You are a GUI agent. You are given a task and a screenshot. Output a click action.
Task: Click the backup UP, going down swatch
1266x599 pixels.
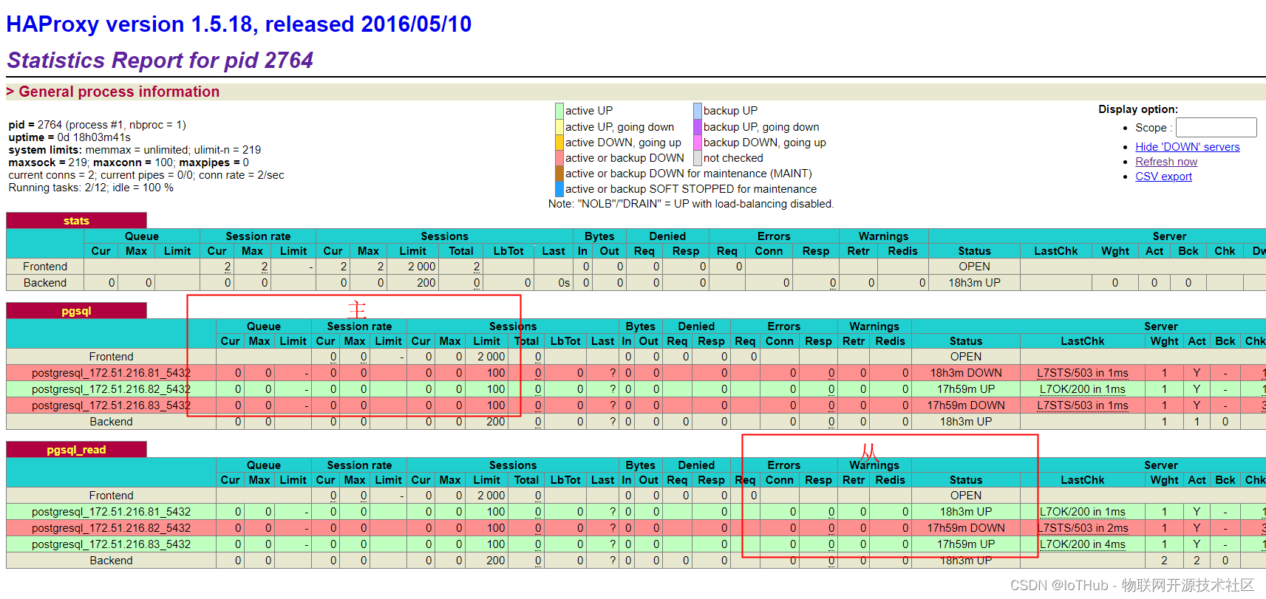point(698,126)
